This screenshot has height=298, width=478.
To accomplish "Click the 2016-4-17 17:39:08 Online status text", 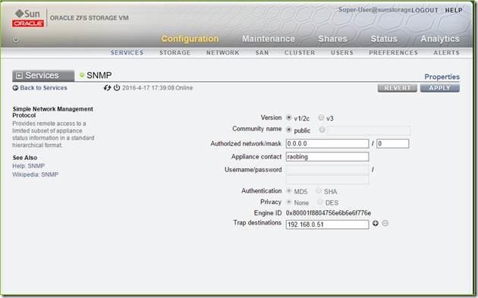I will tap(157, 88).
